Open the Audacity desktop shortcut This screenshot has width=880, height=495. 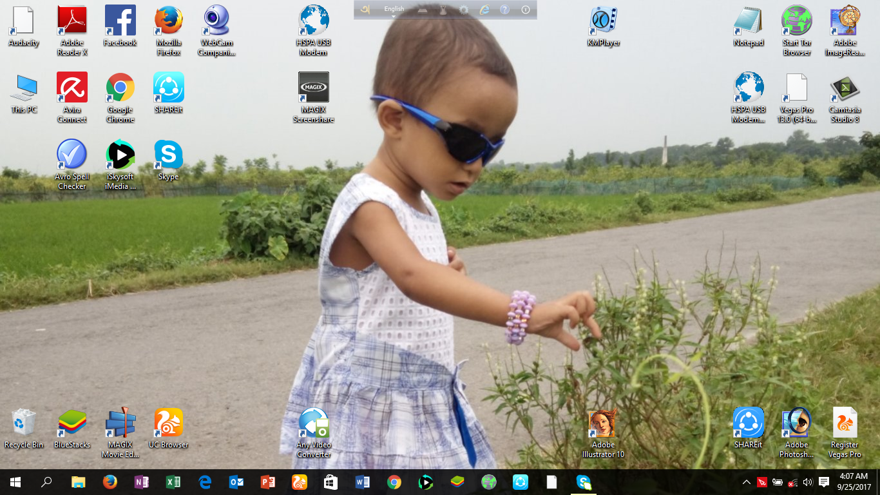(x=24, y=26)
